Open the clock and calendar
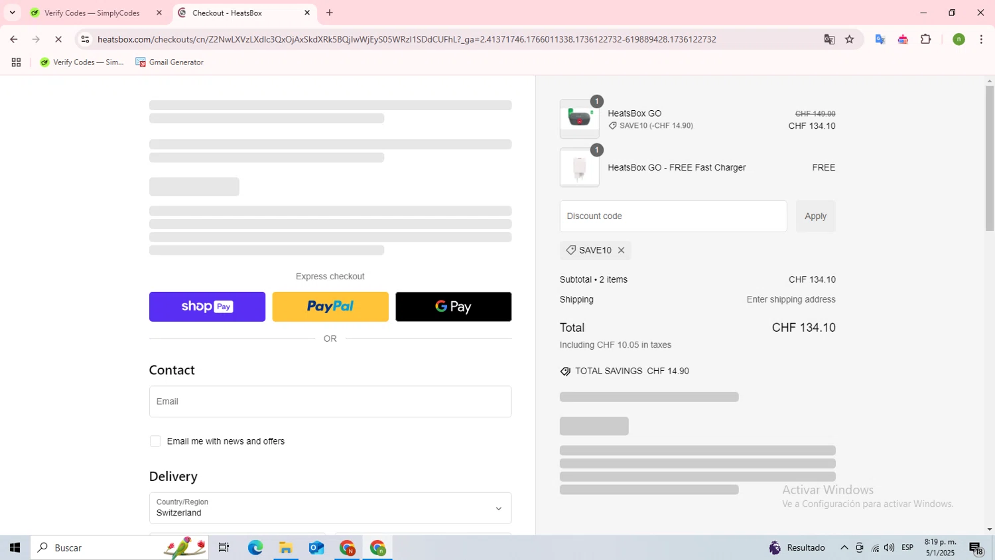 tap(941, 547)
